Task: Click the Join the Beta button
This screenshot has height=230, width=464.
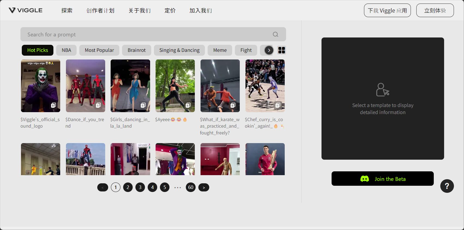Action: tap(383, 179)
